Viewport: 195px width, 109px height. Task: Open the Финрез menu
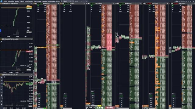(x=17, y=1)
